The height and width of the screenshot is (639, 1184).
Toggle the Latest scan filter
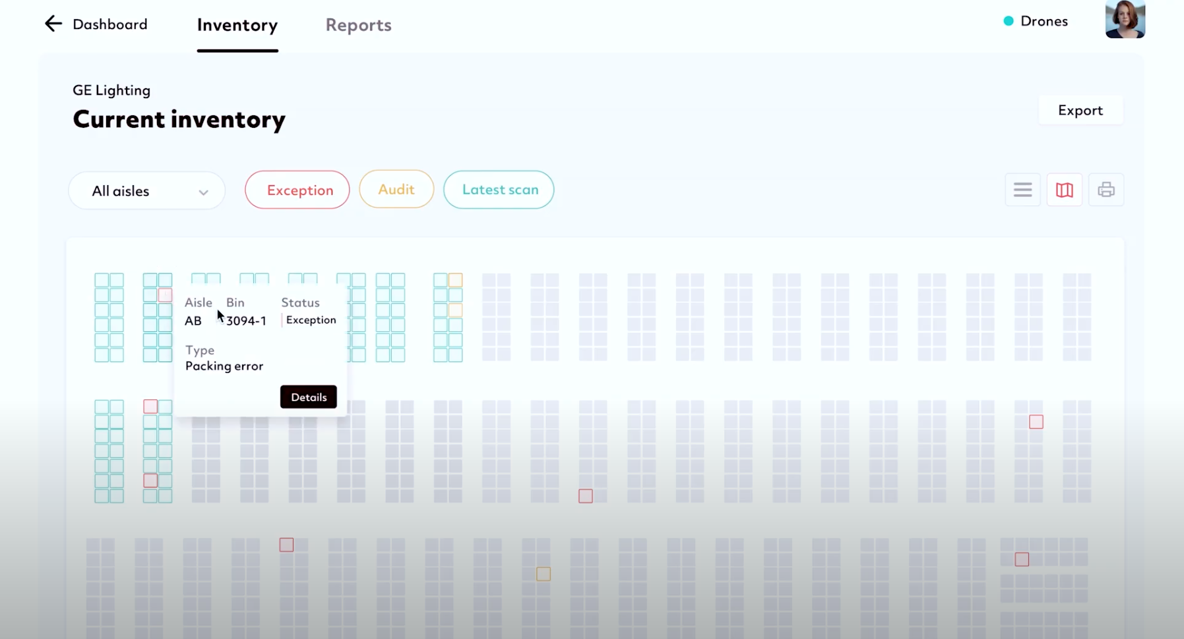(x=499, y=190)
